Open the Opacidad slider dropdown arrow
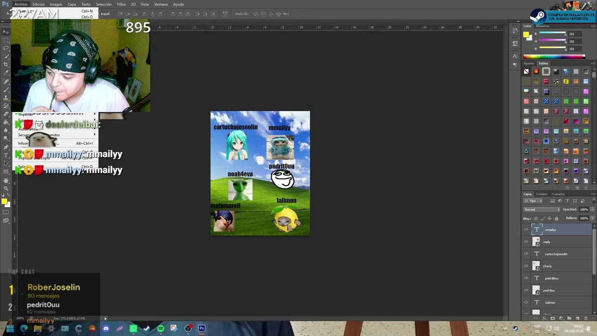The image size is (597, 336). [592, 210]
